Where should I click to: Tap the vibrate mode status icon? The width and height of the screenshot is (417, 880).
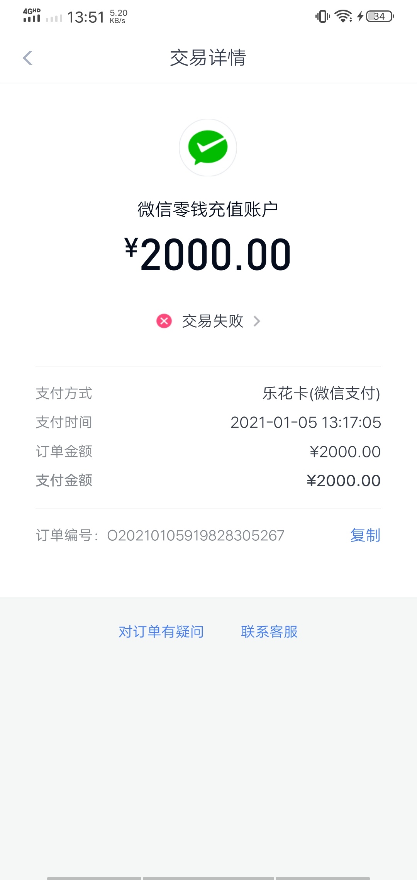click(x=322, y=16)
